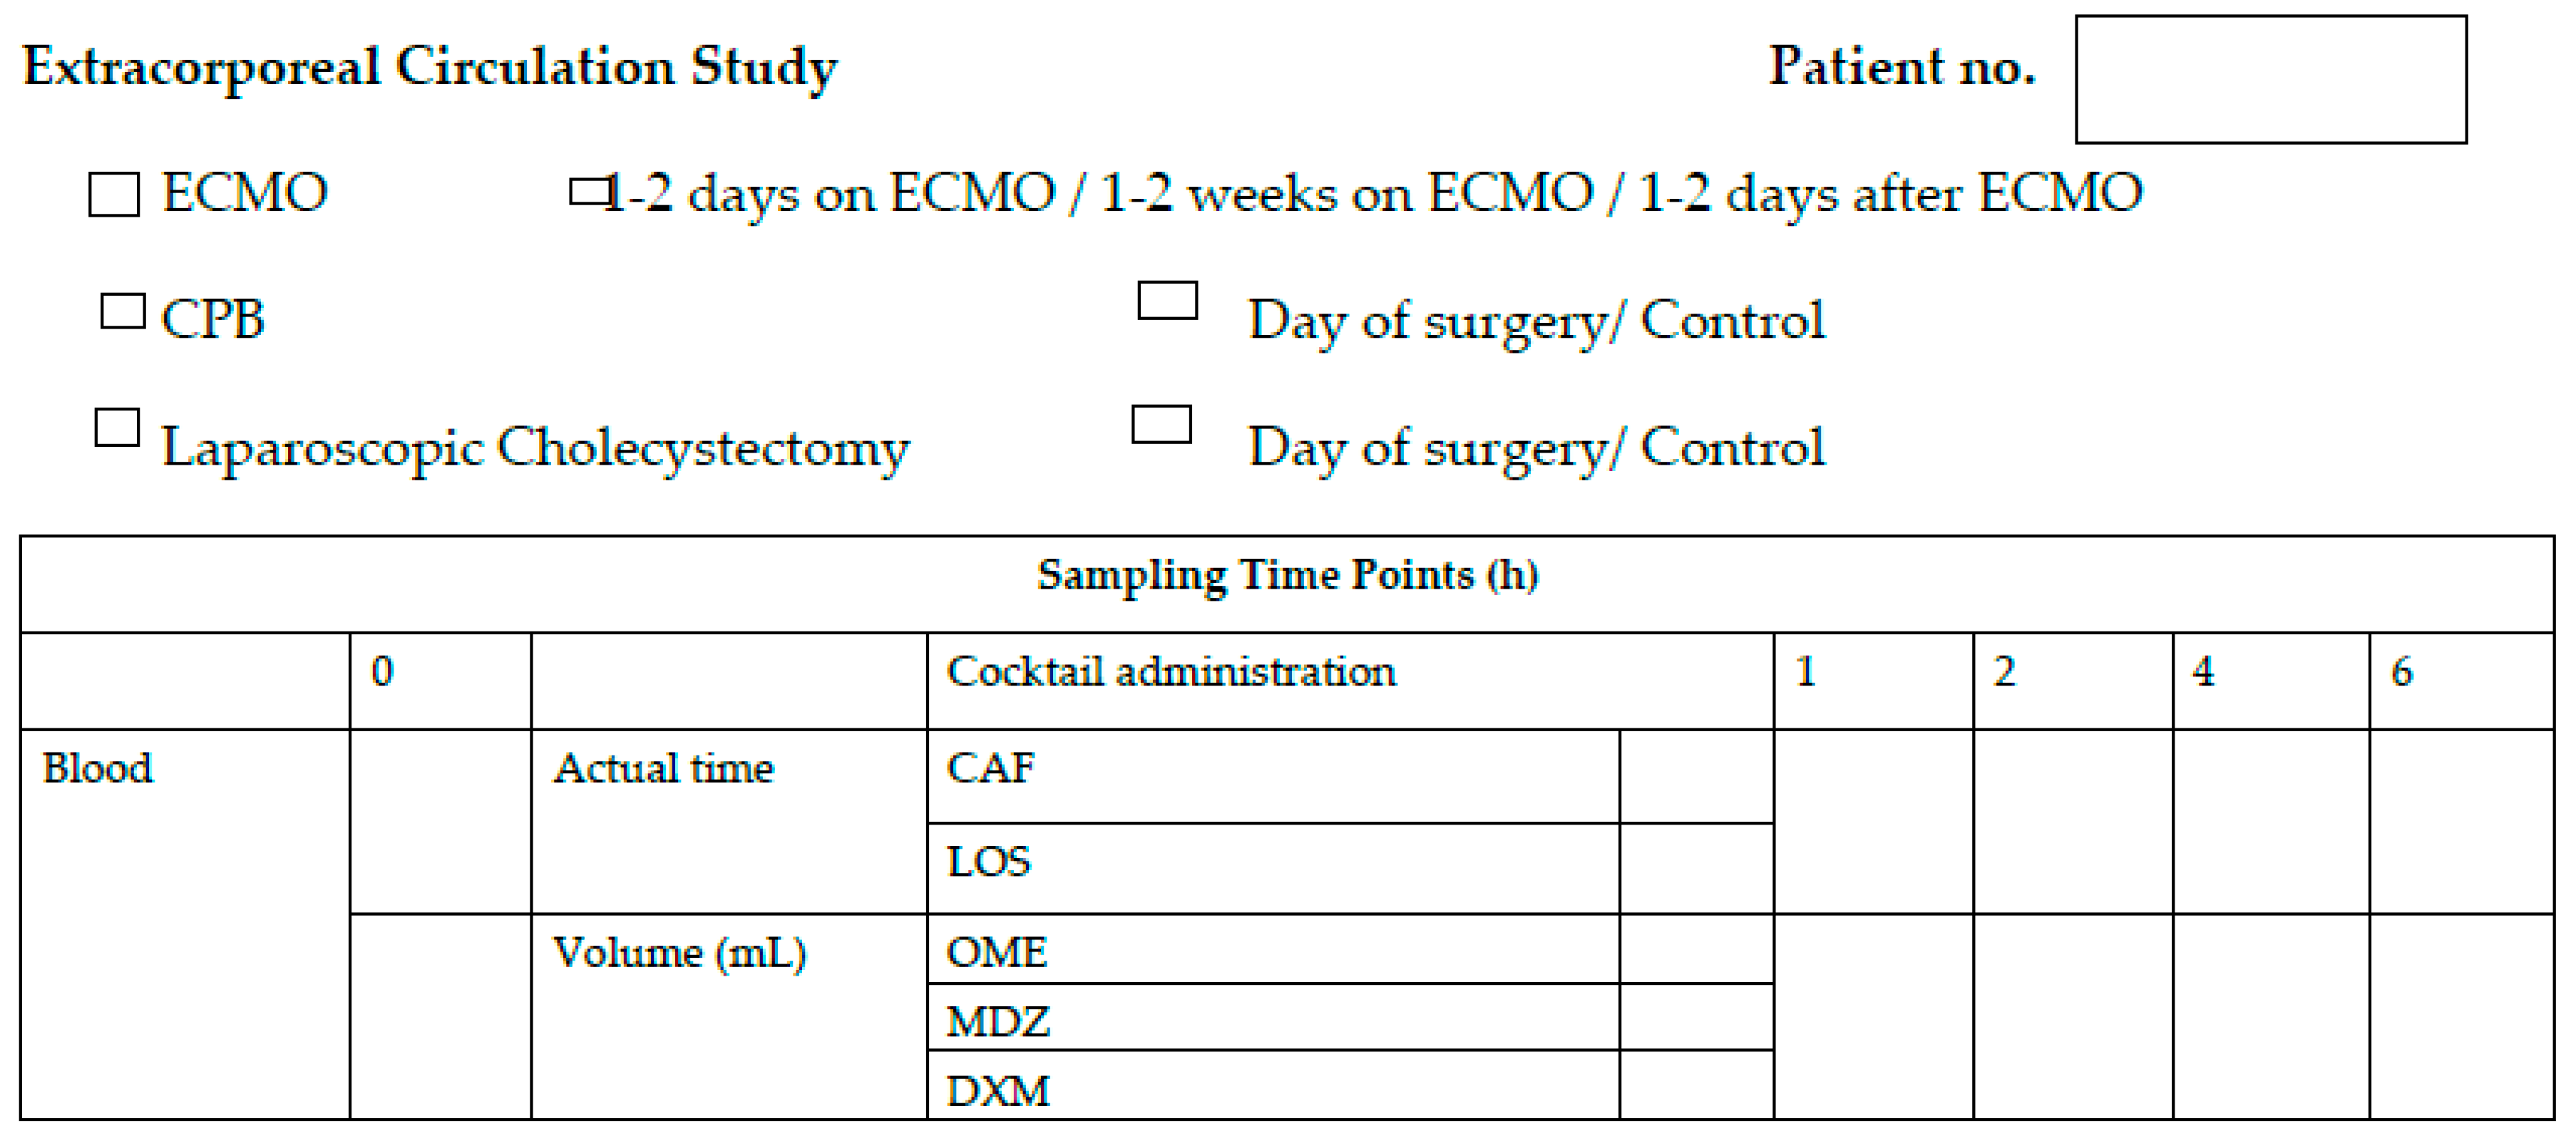Image resolution: width=2576 pixels, height=1136 pixels.
Task: Click the empty cell right of LOS
Action: click(x=1696, y=868)
